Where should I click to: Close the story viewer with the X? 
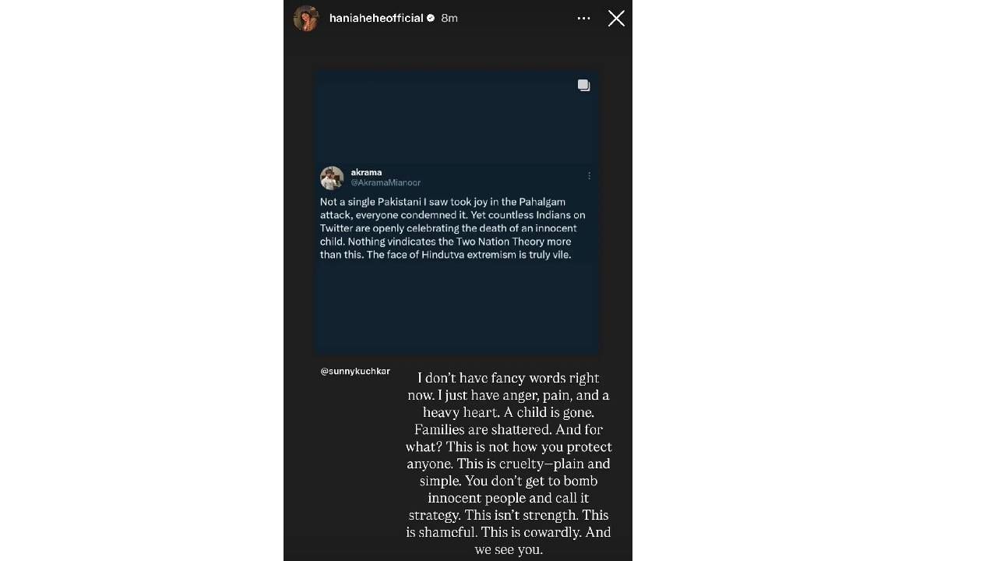click(616, 18)
